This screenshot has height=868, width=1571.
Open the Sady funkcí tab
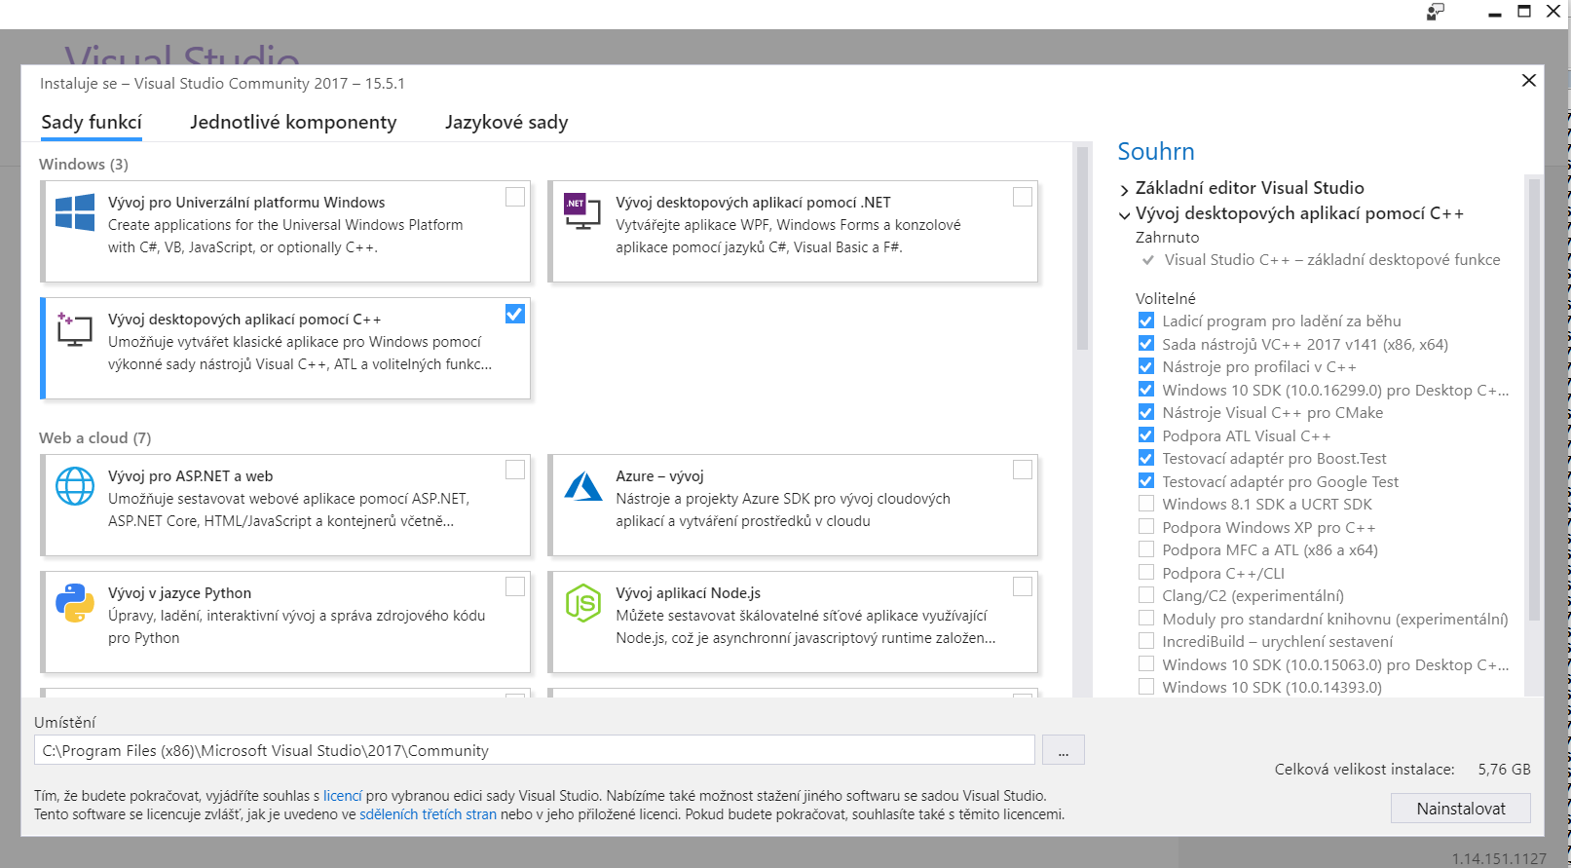point(92,123)
